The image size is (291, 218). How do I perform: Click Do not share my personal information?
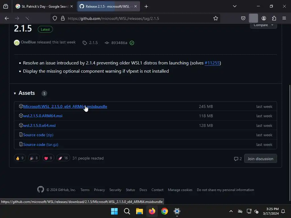pos(225,190)
